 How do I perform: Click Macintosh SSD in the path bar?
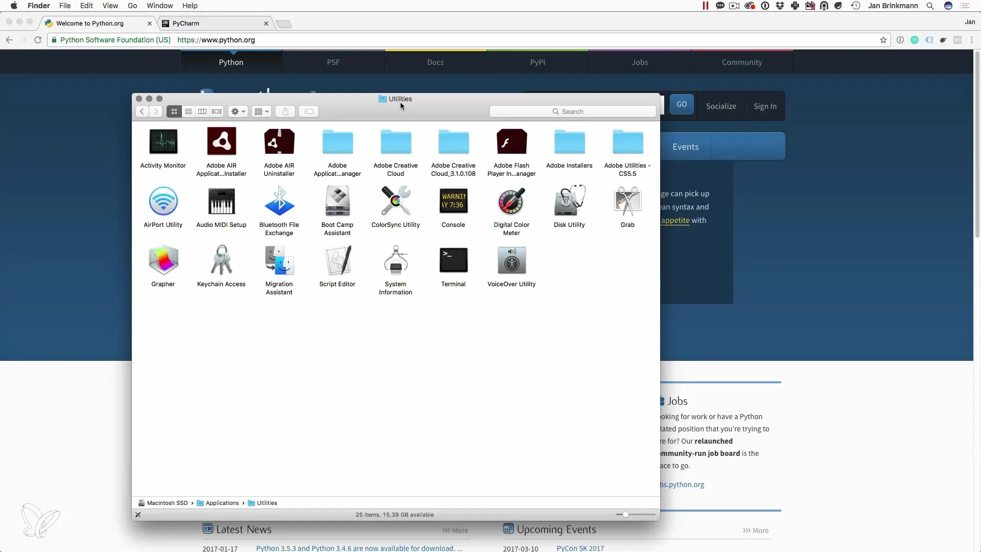[163, 503]
